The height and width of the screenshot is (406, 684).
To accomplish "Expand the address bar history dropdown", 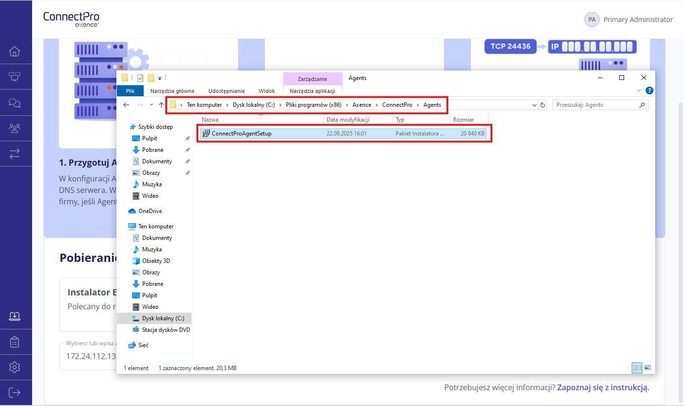I will click(535, 105).
